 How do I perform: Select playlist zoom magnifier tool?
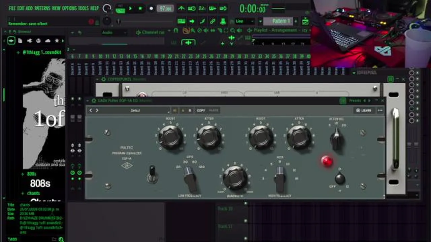pyautogui.click(x=233, y=30)
